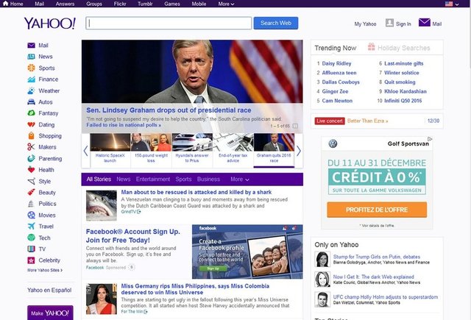The height and width of the screenshot is (320, 471).
Task: Open the Lindsey Graham drops out headline
Action: click(169, 110)
